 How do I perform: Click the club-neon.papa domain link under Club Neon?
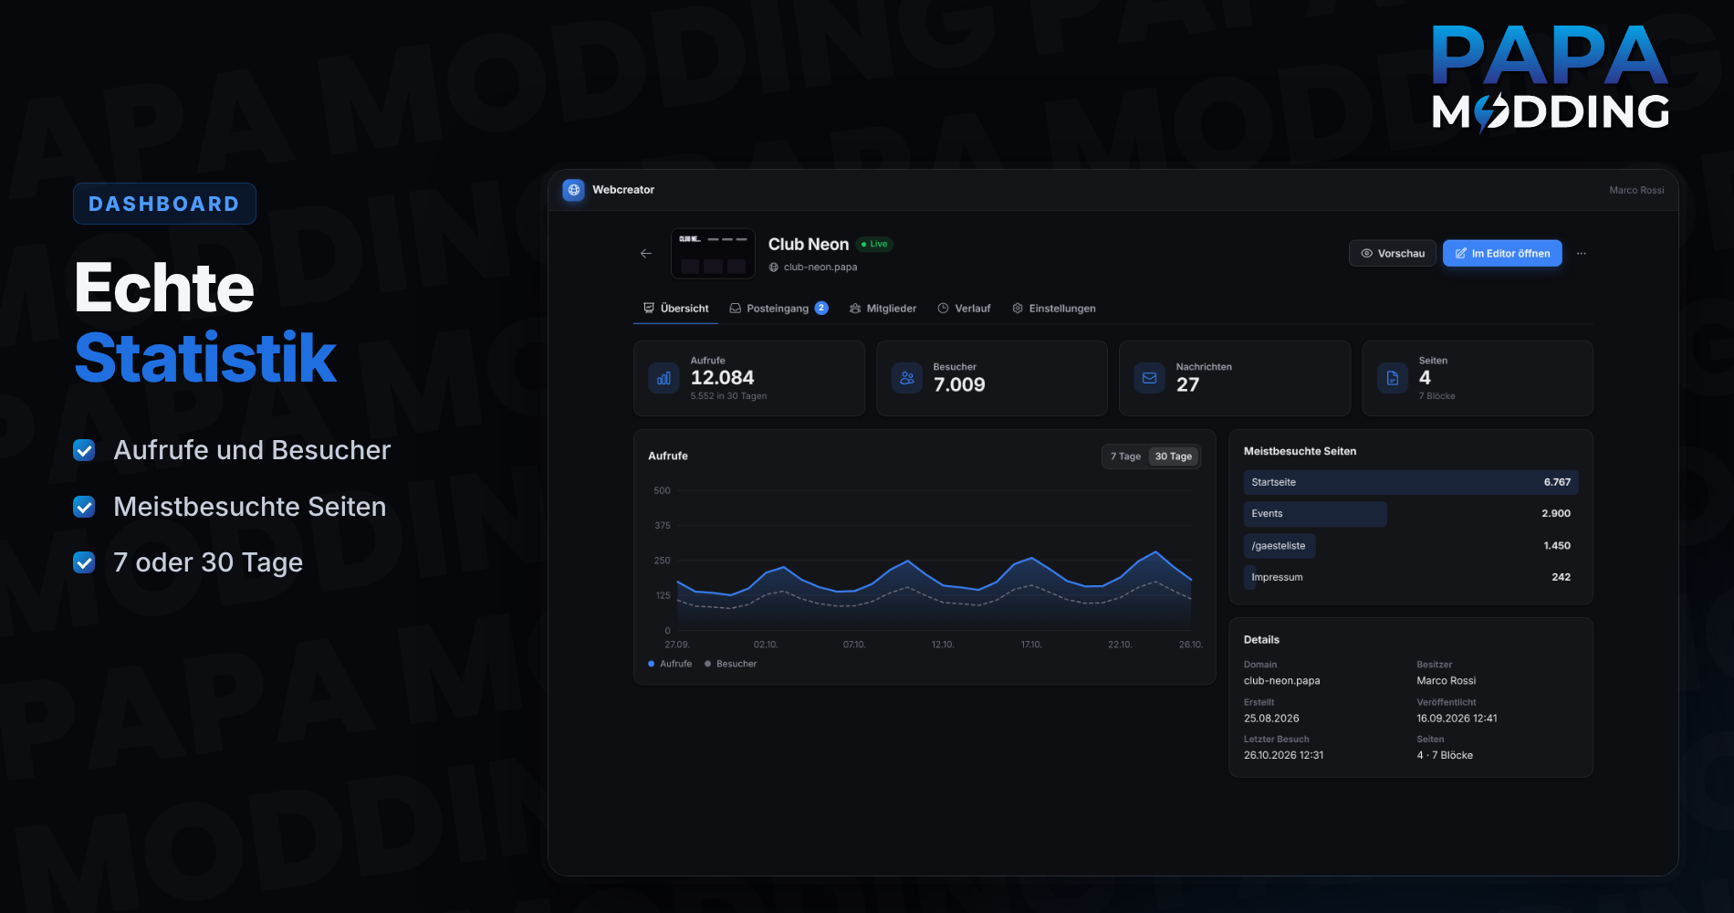click(x=820, y=268)
